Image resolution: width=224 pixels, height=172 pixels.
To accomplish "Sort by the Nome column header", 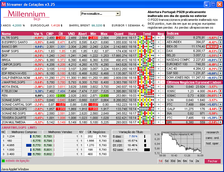I will pyautogui.click(x=6, y=34).
